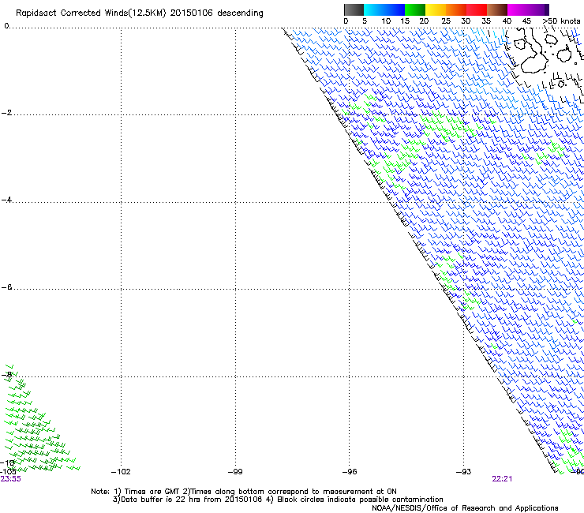The height and width of the screenshot is (513, 584).
Task: Click the '-99' longitude label
Action: click(235, 472)
